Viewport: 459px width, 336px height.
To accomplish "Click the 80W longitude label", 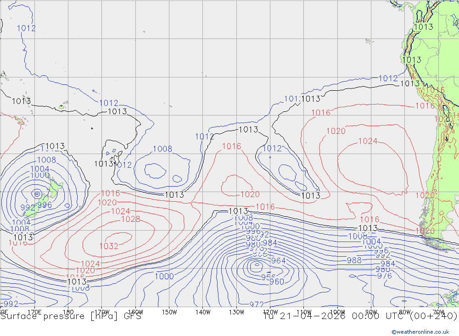I will coord(405,312).
